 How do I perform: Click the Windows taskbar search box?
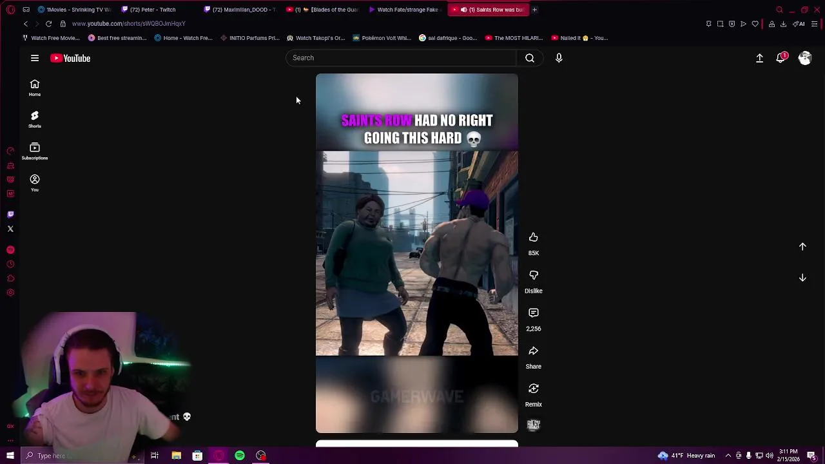81,456
